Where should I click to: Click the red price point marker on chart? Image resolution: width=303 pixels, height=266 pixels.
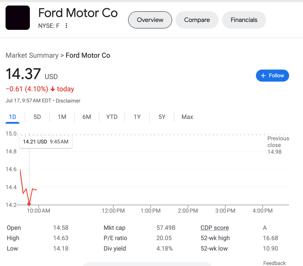point(29,204)
